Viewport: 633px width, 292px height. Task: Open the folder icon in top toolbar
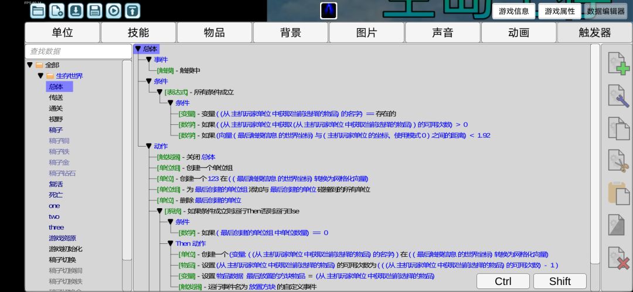[x=38, y=11]
